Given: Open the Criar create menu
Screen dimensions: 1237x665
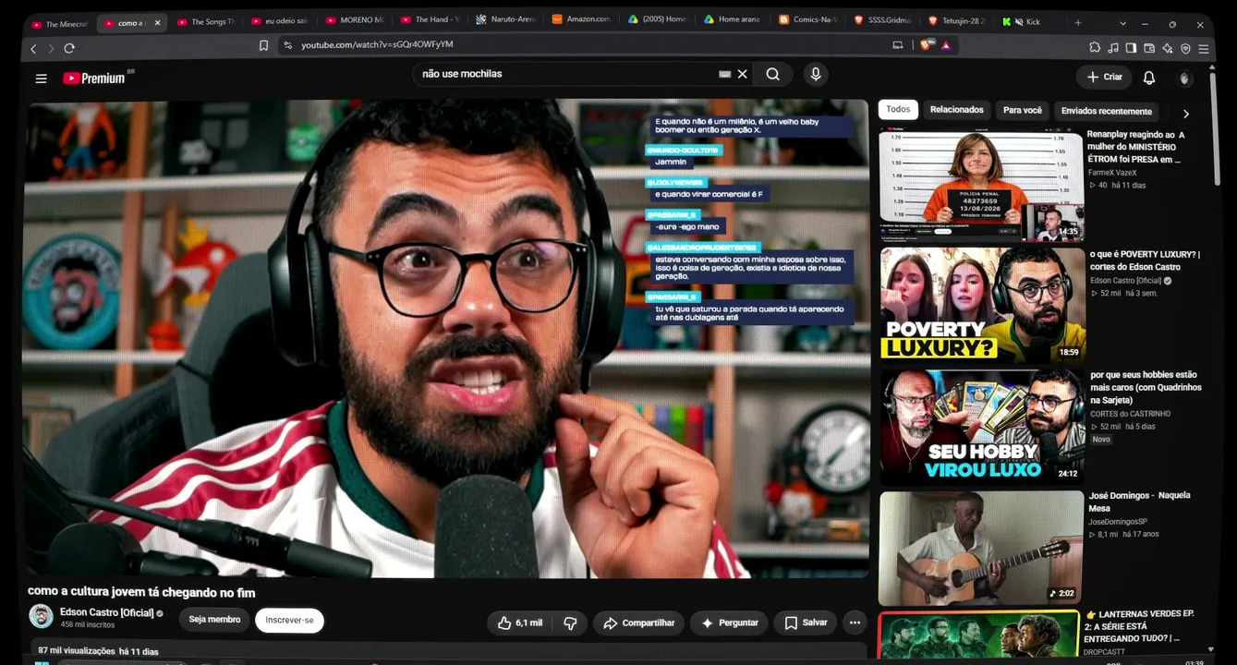Looking at the screenshot, I should point(1104,78).
